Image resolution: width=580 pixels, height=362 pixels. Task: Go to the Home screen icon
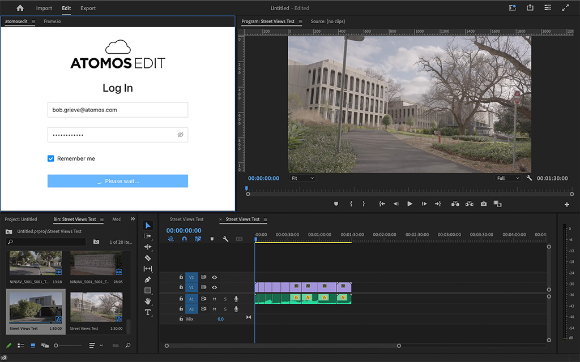[20, 8]
